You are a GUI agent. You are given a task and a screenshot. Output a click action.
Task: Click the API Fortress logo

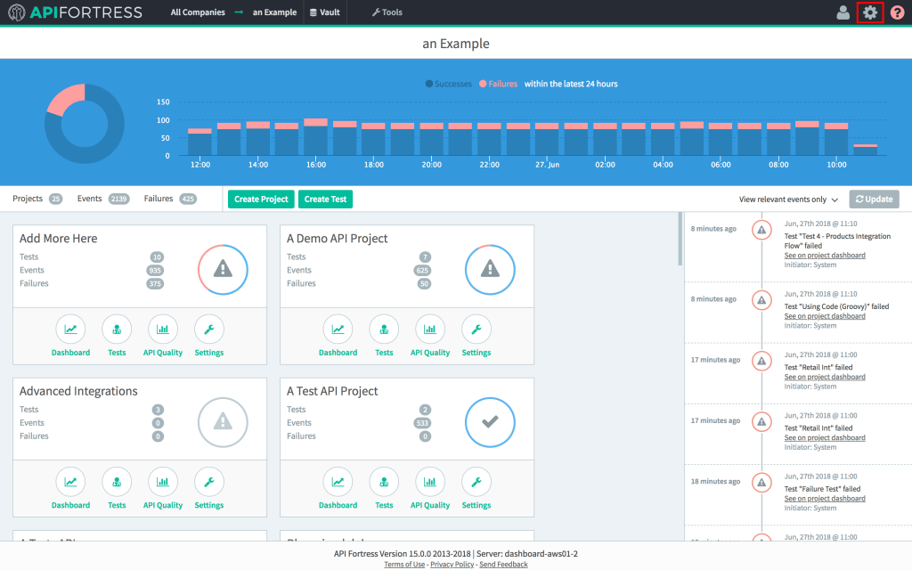75,12
